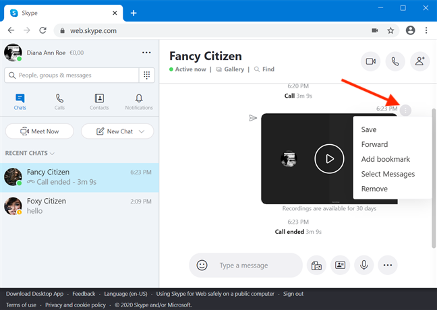Choose Select Messages from the menu
Screen dimensions: 437x310
click(388, 174)
